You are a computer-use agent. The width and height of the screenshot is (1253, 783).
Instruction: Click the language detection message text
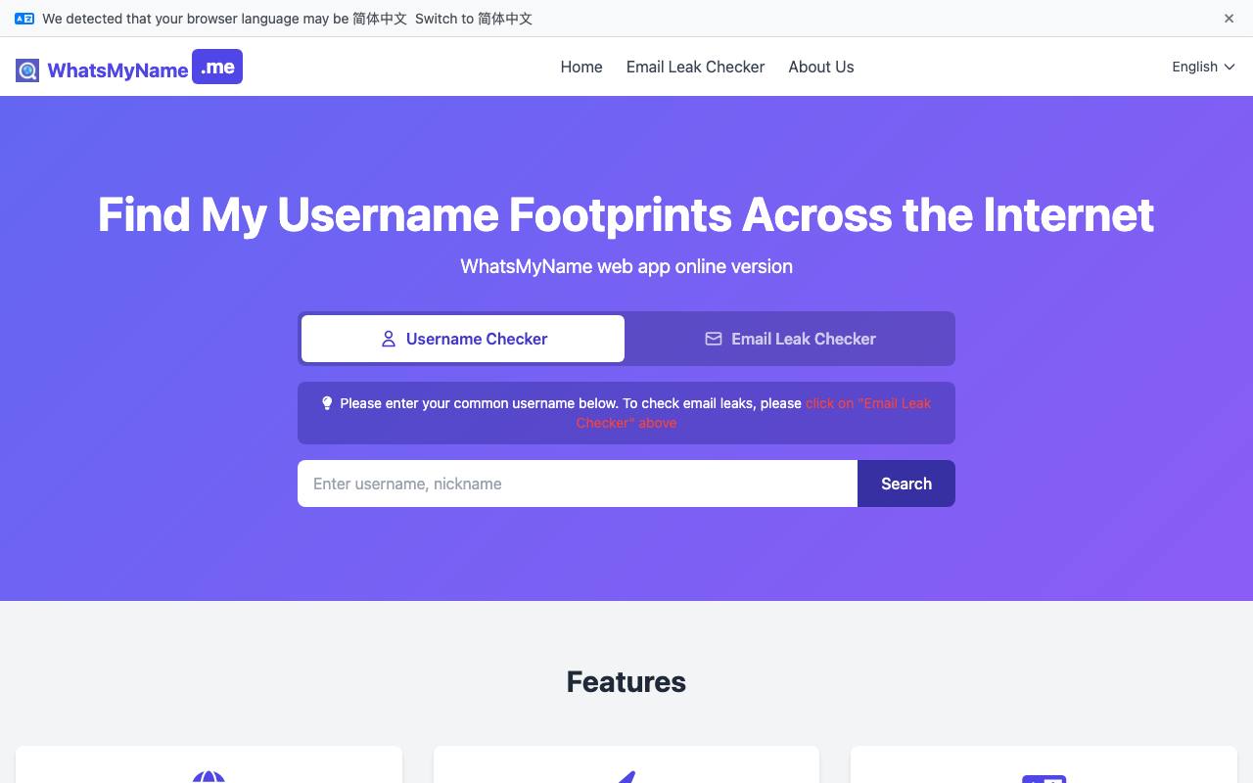[224, 19]
